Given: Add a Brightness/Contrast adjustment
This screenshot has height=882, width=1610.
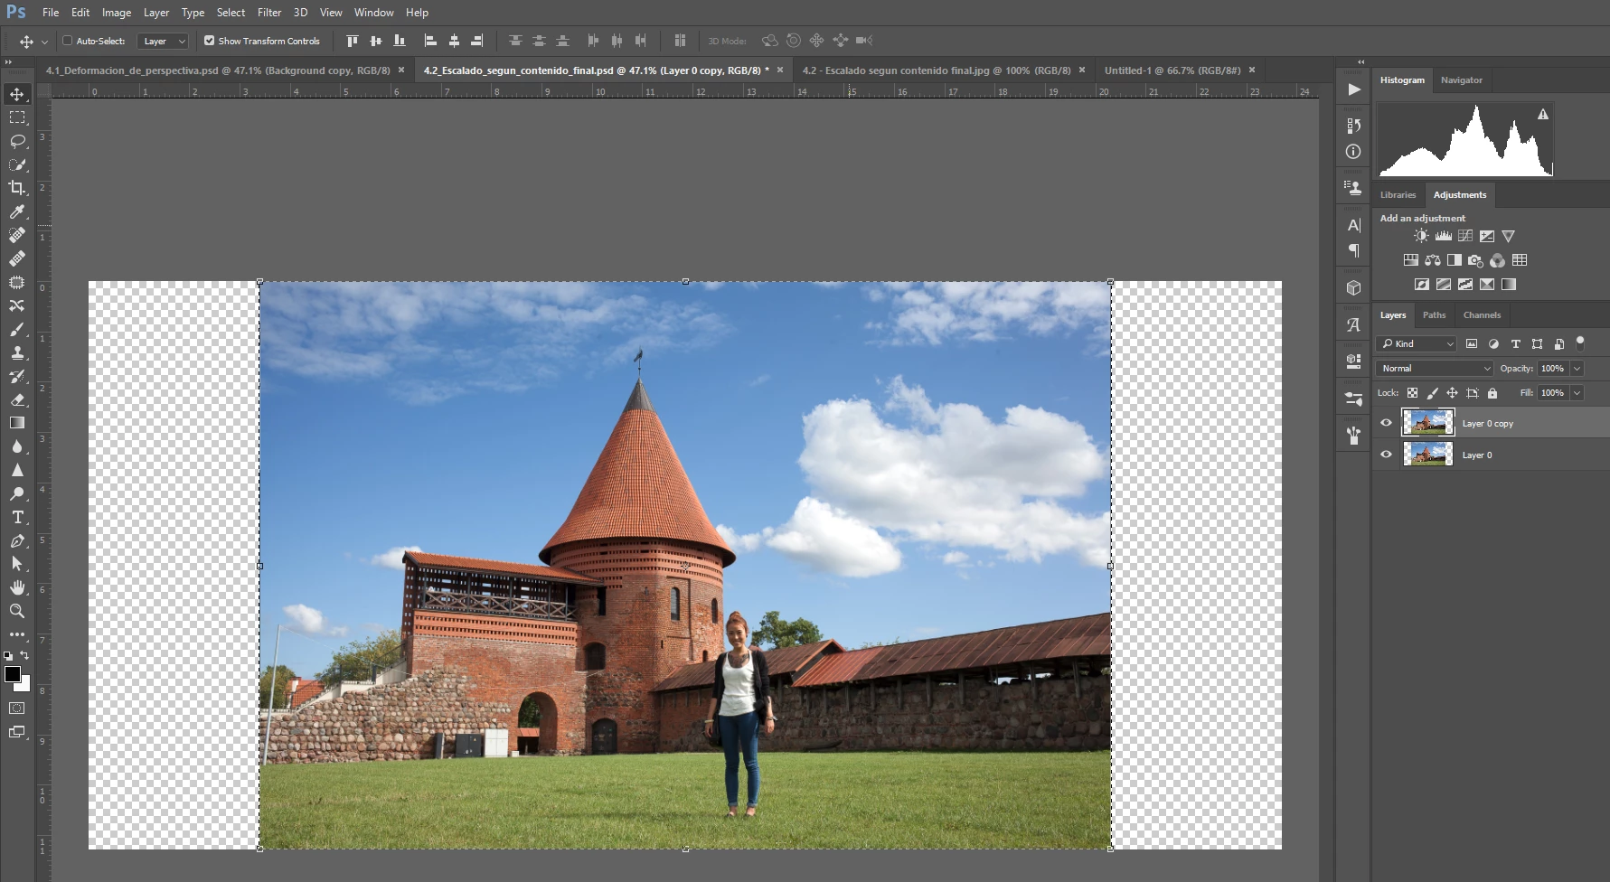Looking at the screenshot, I should [1421, 236].
